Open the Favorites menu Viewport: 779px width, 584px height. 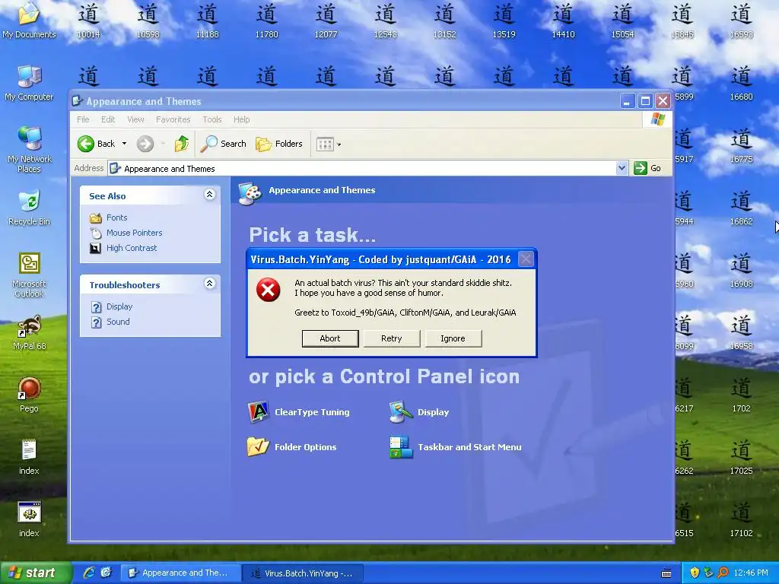(173, 119)
